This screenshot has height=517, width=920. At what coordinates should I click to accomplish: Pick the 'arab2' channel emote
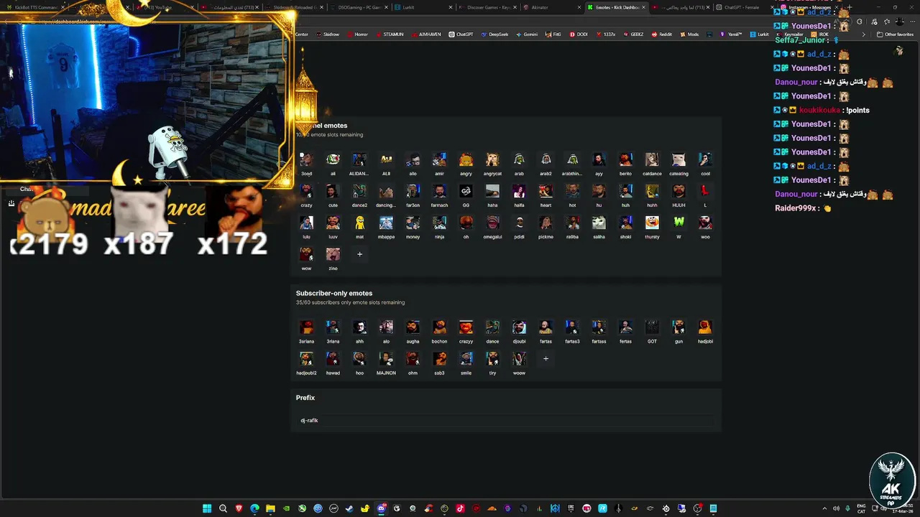point(546,159)
